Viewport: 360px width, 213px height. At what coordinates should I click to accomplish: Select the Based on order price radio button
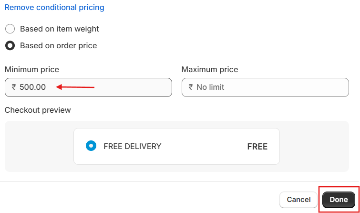coord(10,45)
